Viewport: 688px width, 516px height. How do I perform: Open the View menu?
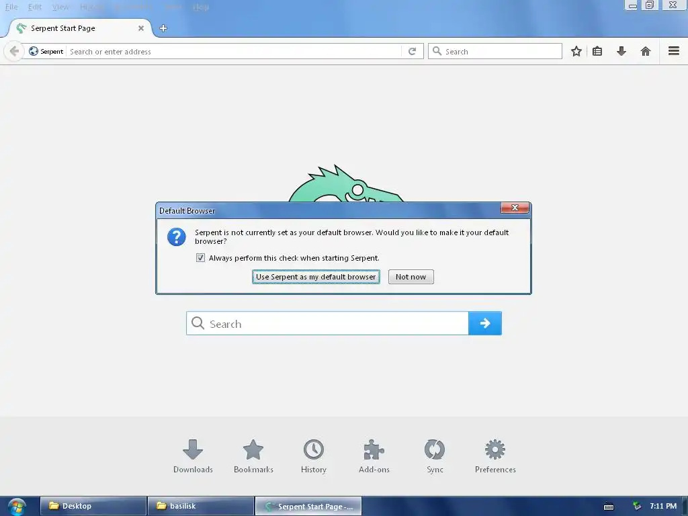click(60, 7)
